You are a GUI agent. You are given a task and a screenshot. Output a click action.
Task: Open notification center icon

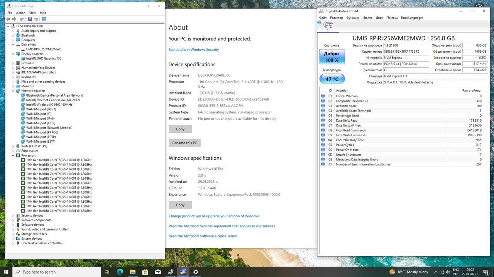point(486,272)
